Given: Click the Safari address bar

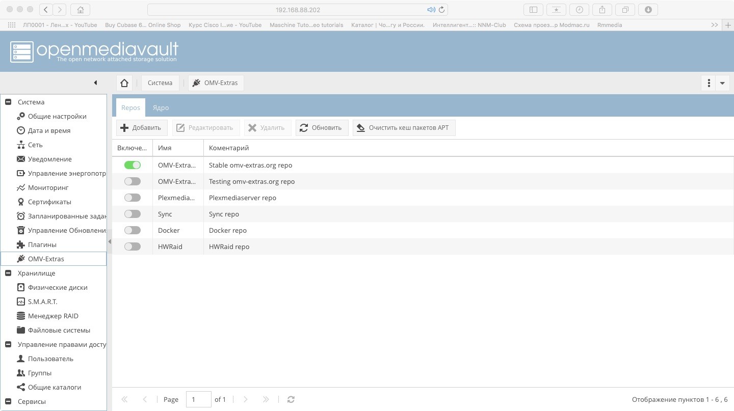Looking at the screenshot, I should [x=298, y=10].
